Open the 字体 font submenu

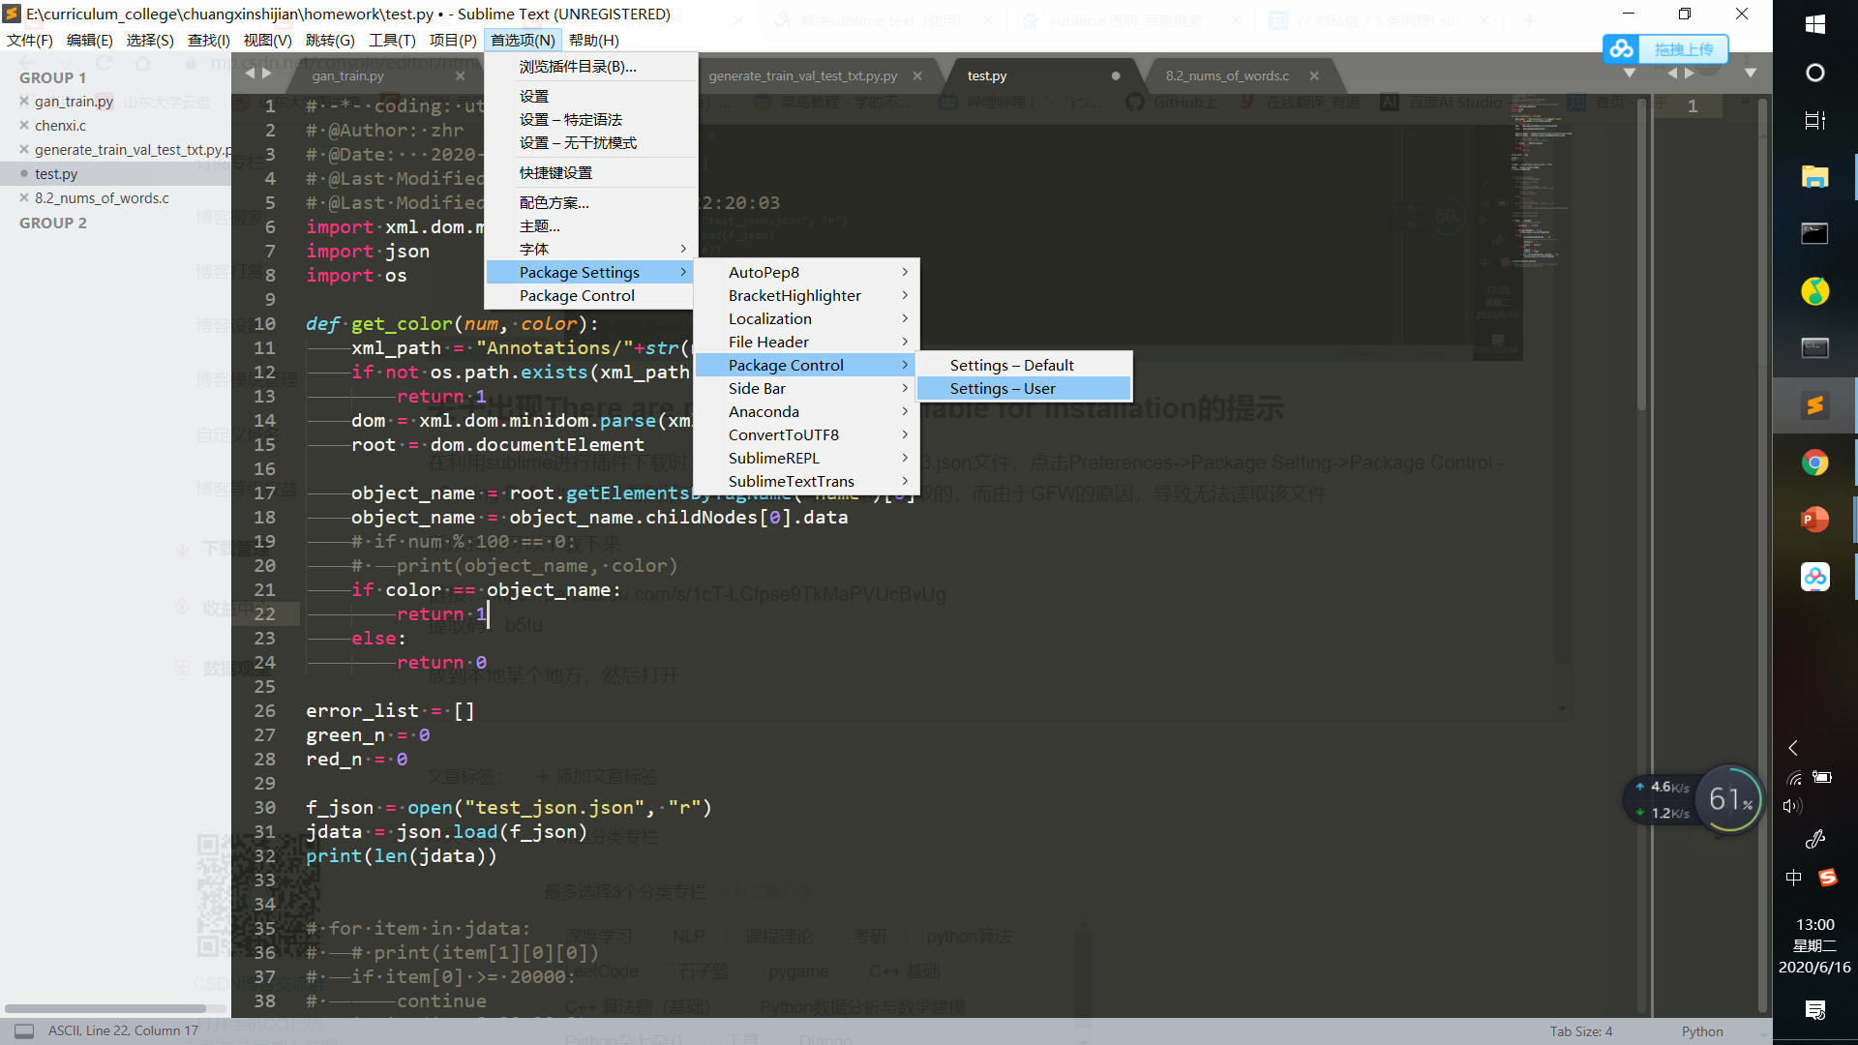click(x=591, y=249)
